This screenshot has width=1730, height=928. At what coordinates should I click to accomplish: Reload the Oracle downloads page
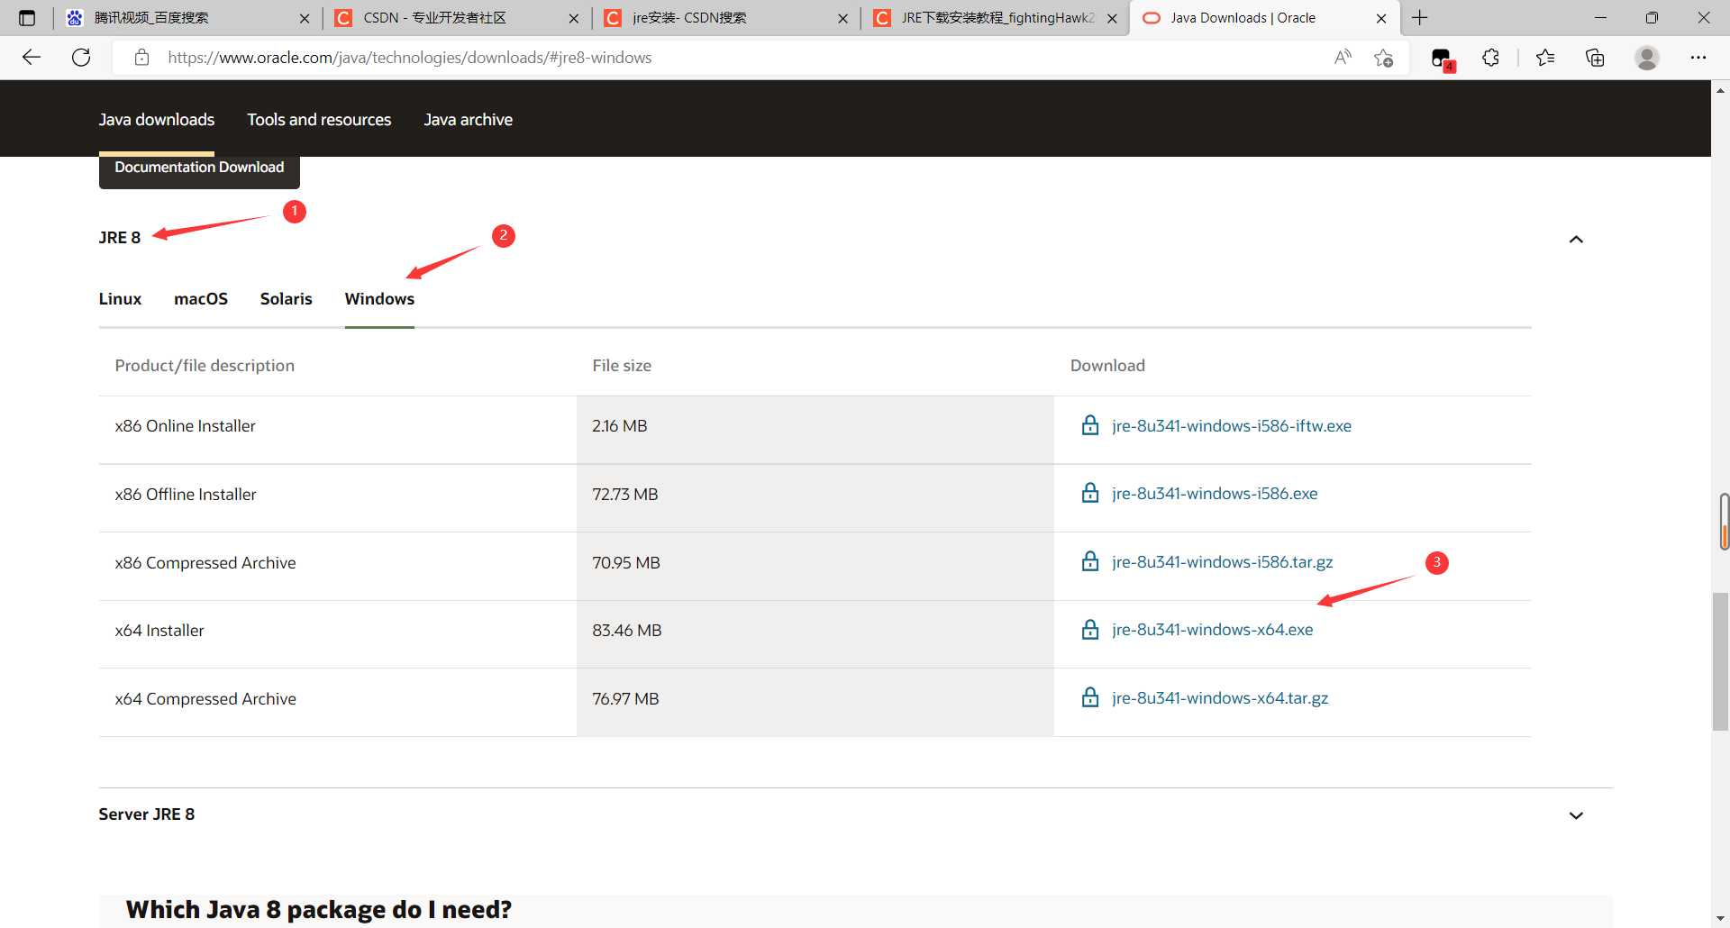pos(81,58)
